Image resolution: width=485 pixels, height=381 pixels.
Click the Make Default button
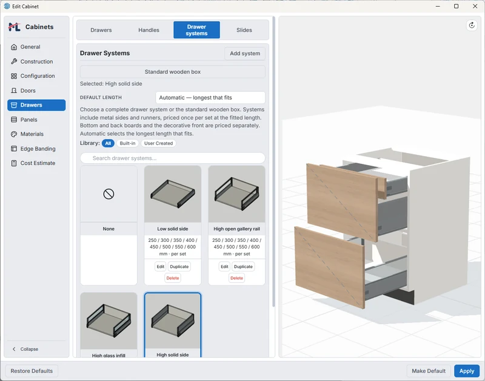[429, 371]
